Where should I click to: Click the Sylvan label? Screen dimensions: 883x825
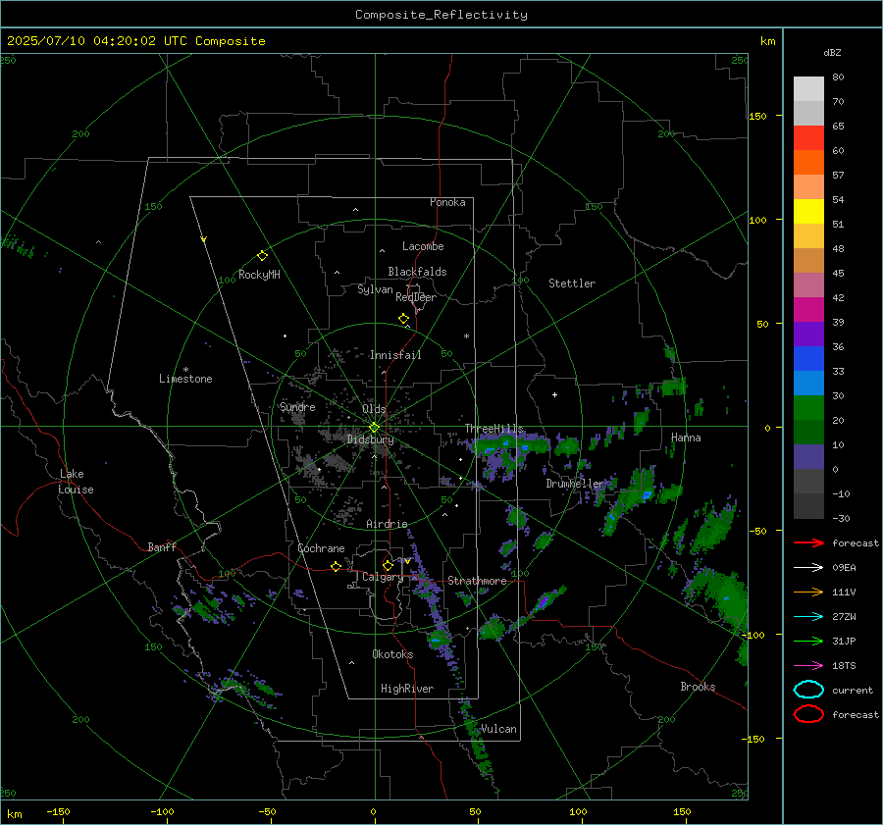[375, 289]
